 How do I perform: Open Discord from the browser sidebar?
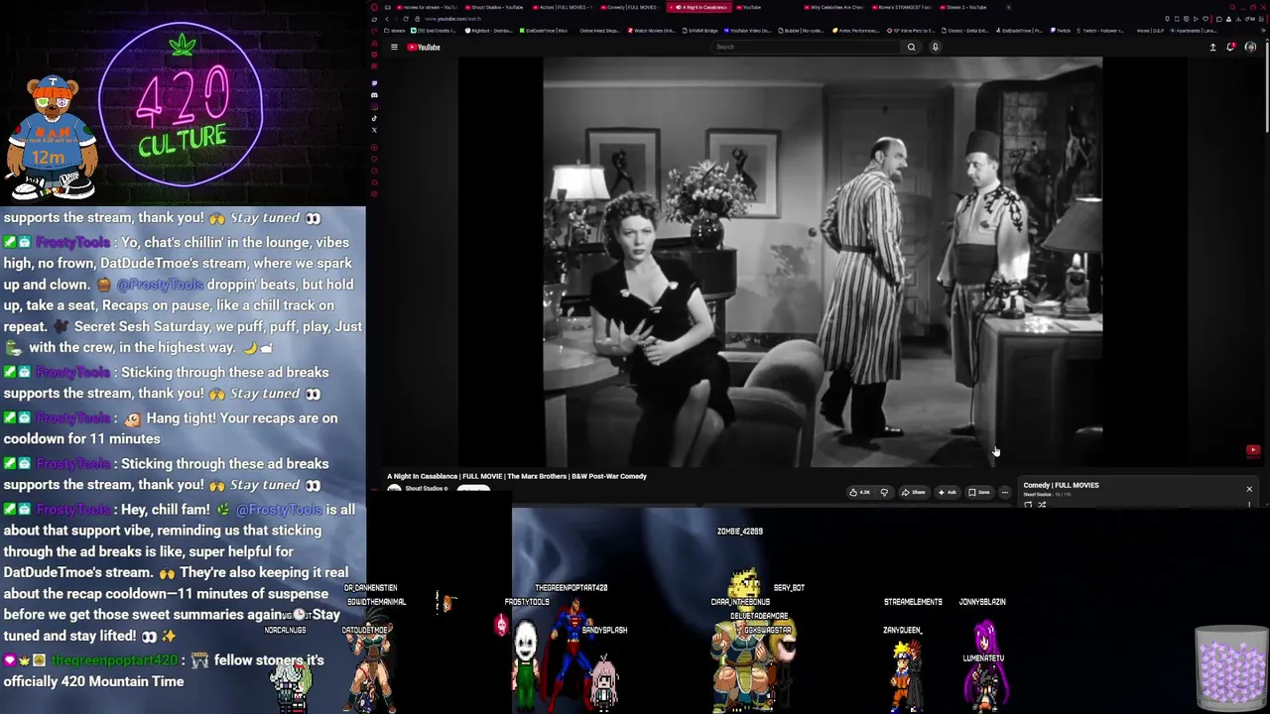[x=374, y=95]
